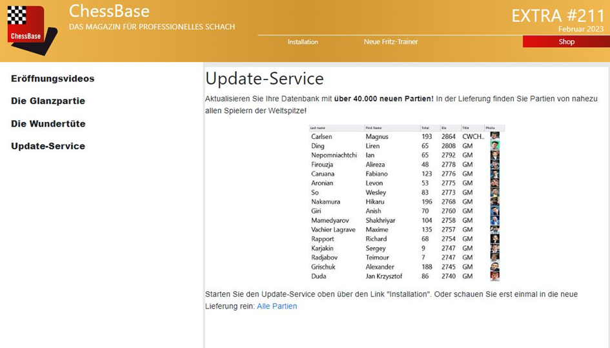Follow the Alle Partien link

click(x=277, y=306)
